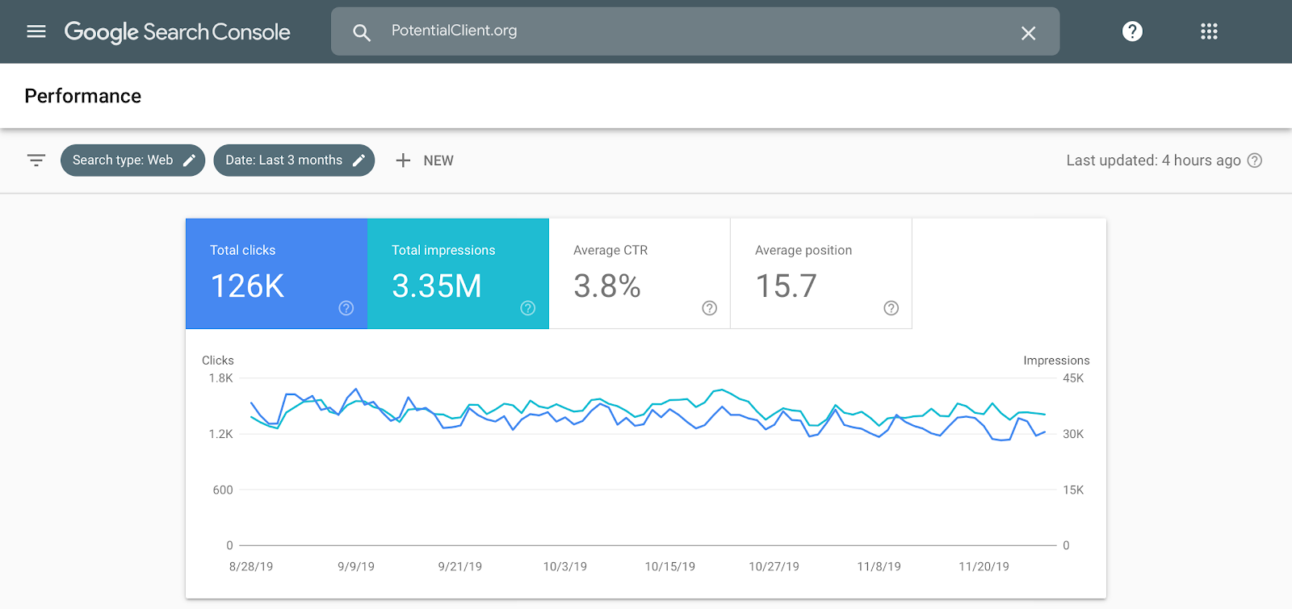
Task: Open help icon on Average position card
Action: click(x=891, y=308)
